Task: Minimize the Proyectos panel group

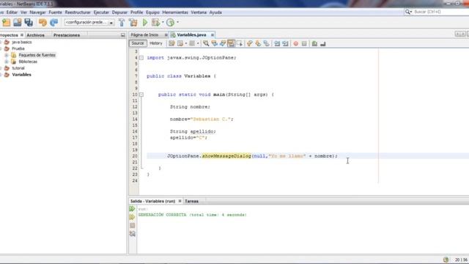Action: (x=123, y=35)
